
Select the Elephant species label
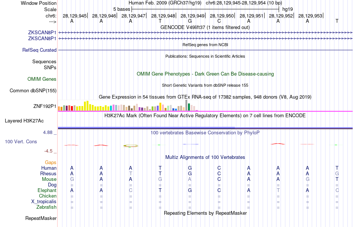(x=47, y=191)
